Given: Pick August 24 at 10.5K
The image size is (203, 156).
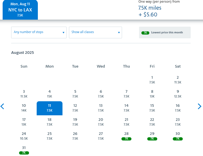Looking at the screenshot, I should click(24, 136).
